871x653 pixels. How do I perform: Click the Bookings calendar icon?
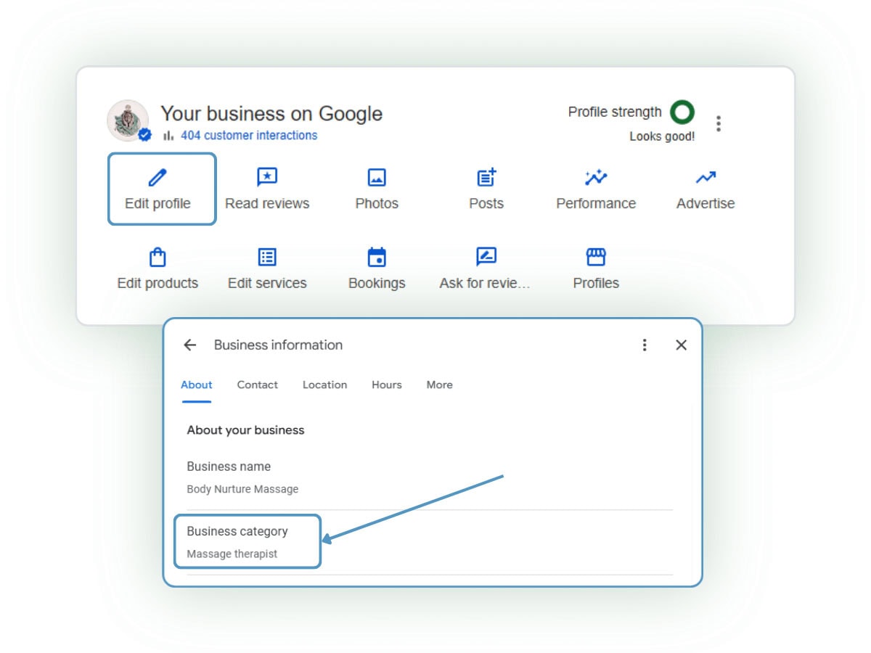click(377, 257)
